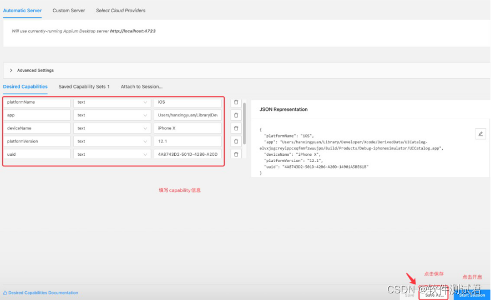Delete the platformName capability row
Viewport: 491px width, 300px height.
(x=236, y=102)
